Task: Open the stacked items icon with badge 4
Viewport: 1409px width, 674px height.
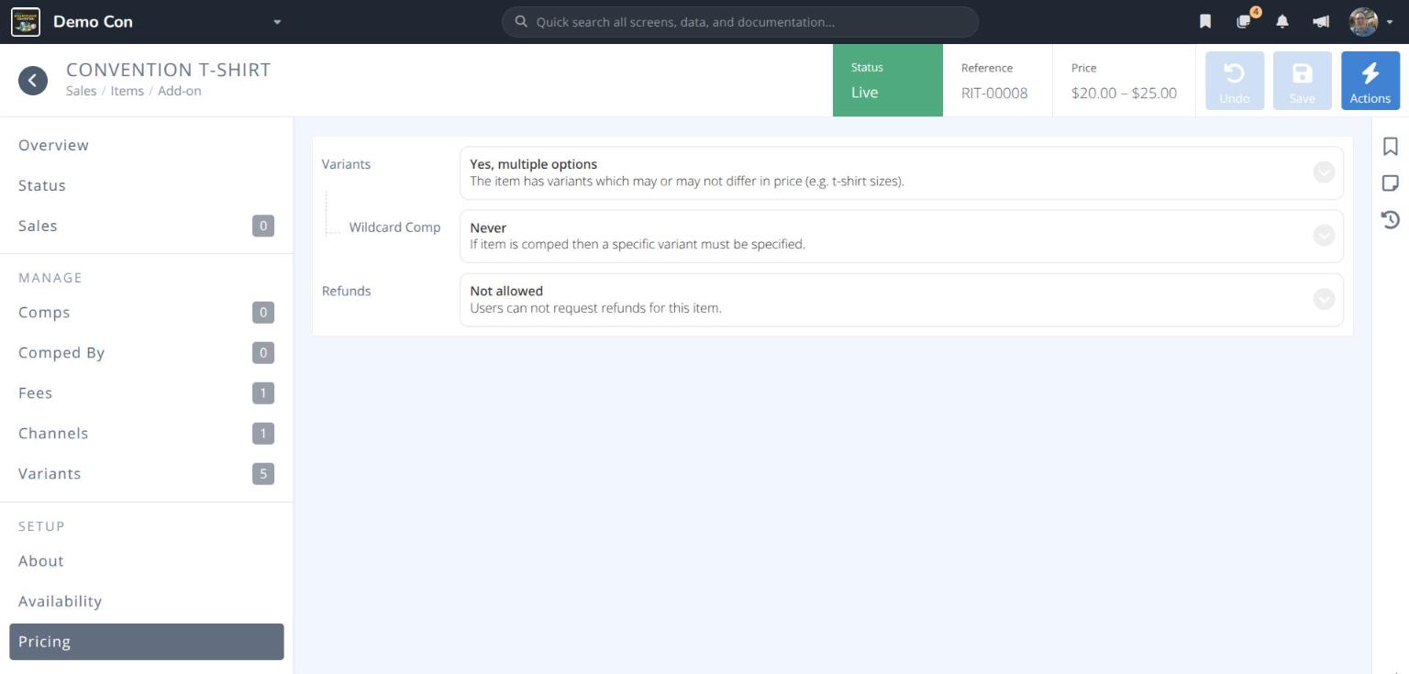Action: pyautogui.click(x=1245, y=21)
